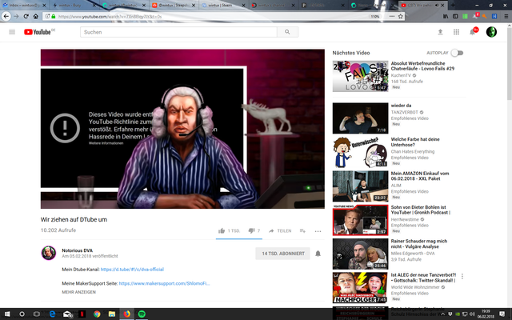The width and height of the screenshot is (512, 320).
Task: Open Netflix from the taskbar
Action: [82, 314]
